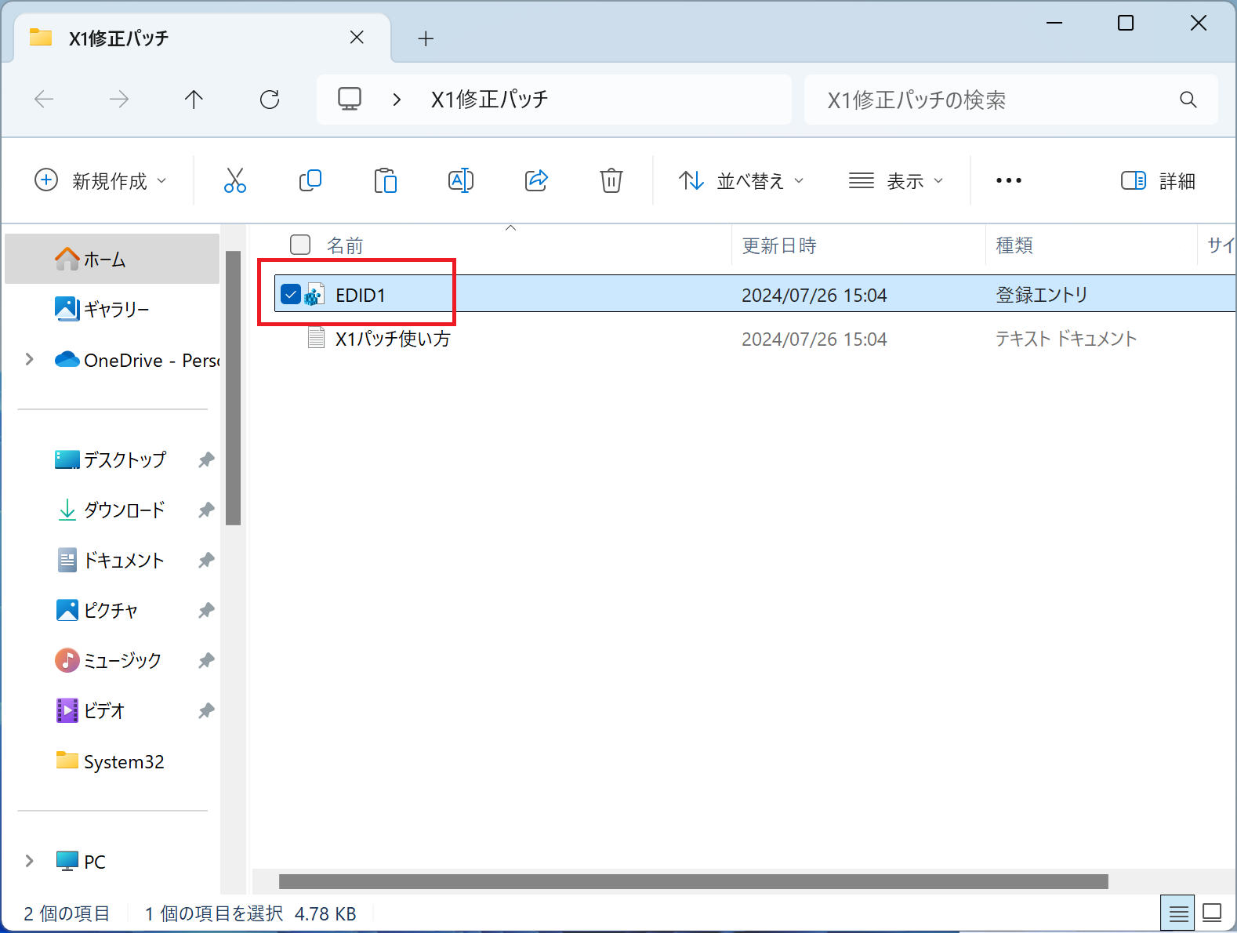The height and width of the screenshot is (933, 1237).
Task: Toggle the 詳細 details pane
Action: 1158,181
